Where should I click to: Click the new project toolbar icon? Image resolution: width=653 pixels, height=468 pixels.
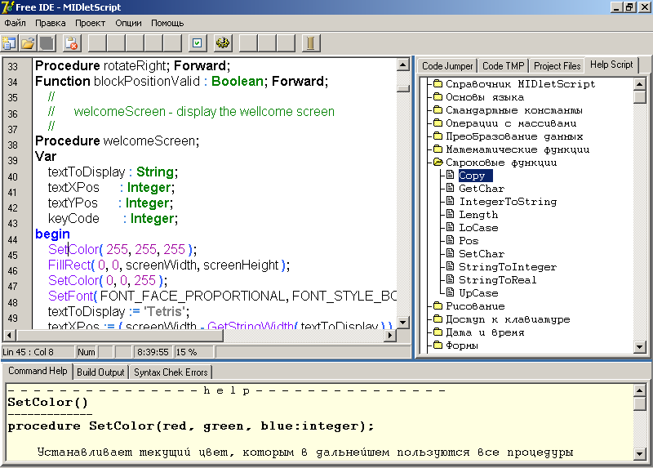10,42
